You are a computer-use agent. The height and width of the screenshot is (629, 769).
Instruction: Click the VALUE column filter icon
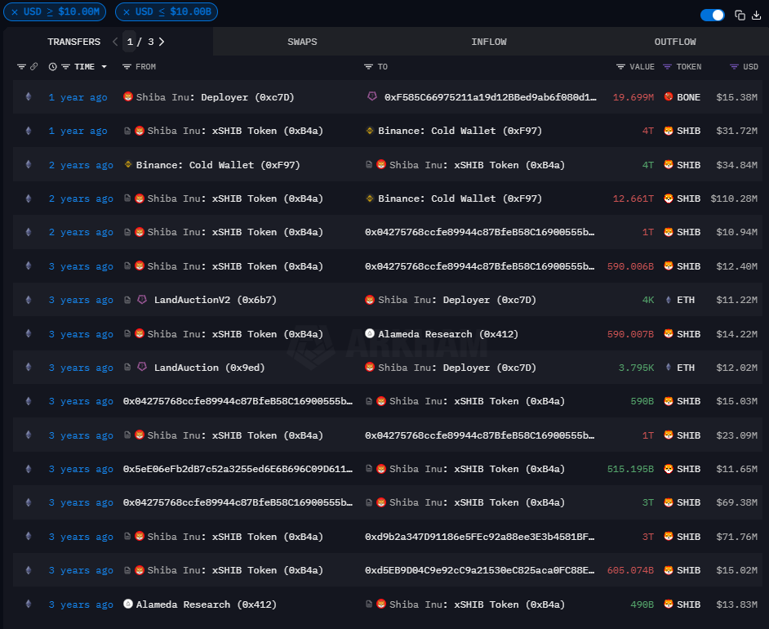click(621, 67)
